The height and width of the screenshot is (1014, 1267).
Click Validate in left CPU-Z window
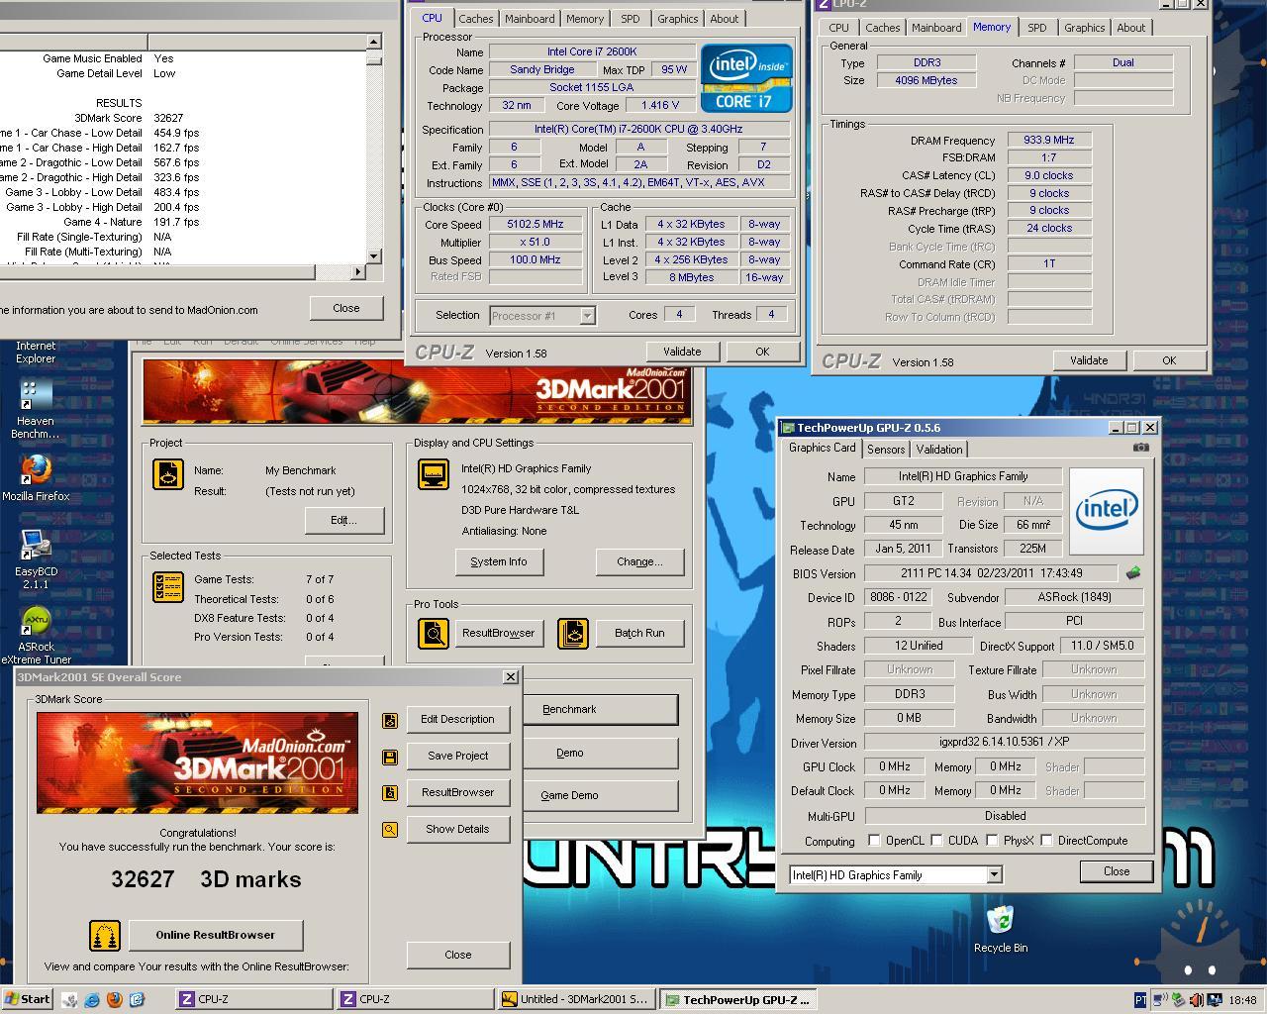[681, 352]
